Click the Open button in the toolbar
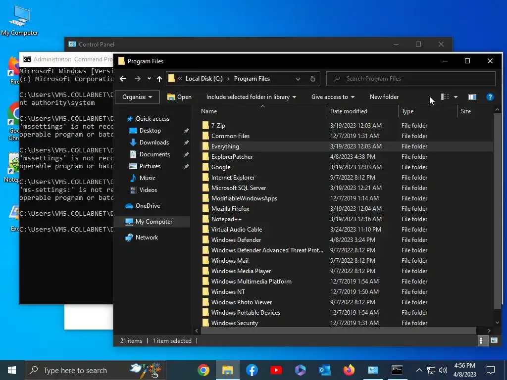507x380 pixels. tap(179, 97)
